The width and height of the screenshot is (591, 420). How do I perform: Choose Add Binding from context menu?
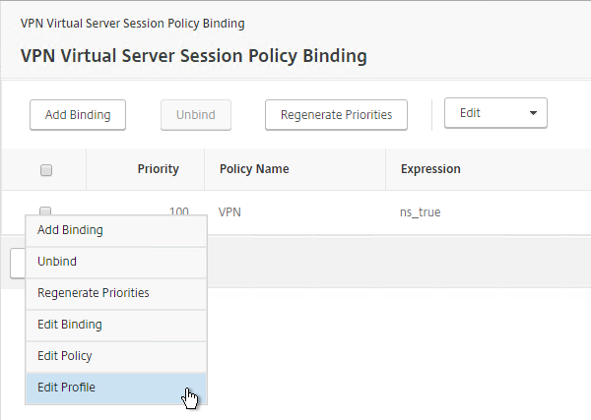tap(116, 230)
